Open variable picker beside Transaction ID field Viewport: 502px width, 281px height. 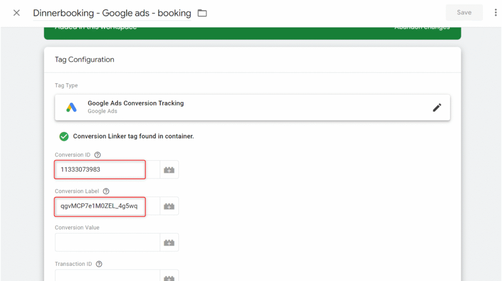(169, 277)
